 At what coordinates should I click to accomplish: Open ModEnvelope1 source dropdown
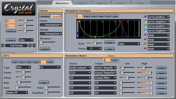pyautogui.click(x=80, y=68)
